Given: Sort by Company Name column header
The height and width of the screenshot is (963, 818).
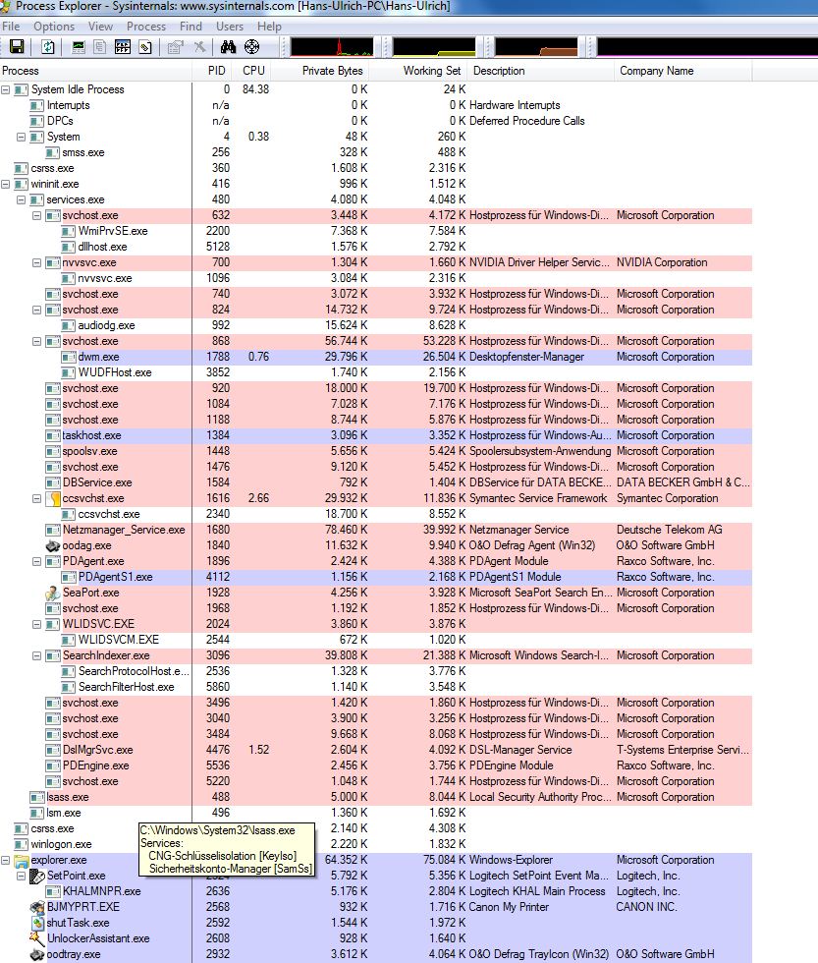Looking at the screenshot, I should pos(683,71).
